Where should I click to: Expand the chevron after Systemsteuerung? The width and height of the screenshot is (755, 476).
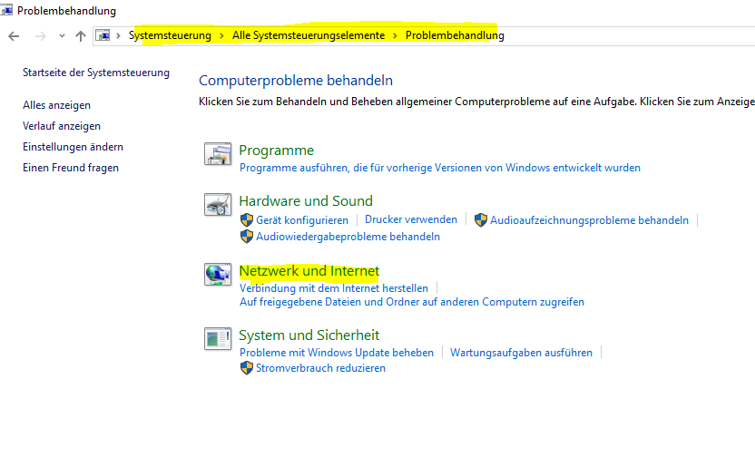221,35
